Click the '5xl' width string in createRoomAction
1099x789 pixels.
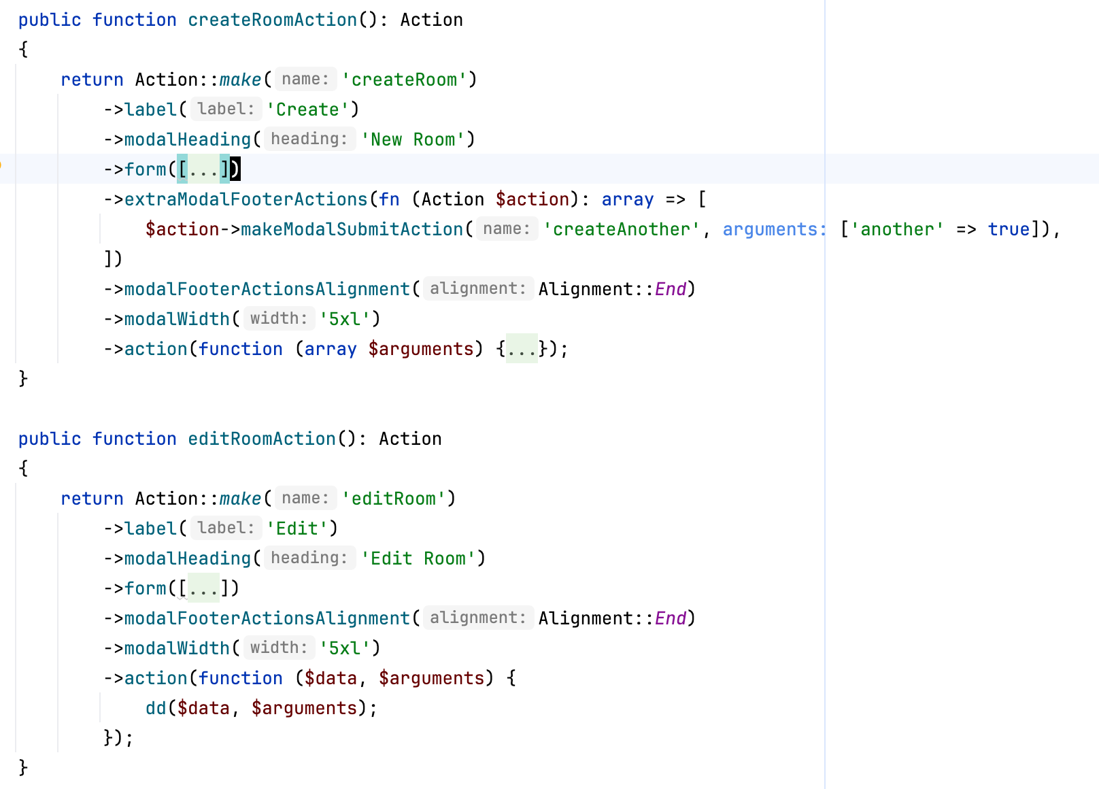click(x=344, y=319)
